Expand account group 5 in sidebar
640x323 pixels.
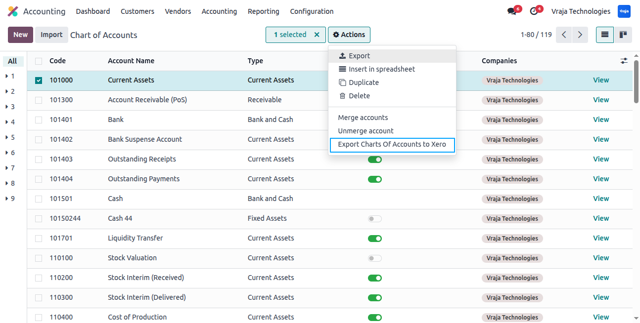pyautogui.click(x=10, y=137)
